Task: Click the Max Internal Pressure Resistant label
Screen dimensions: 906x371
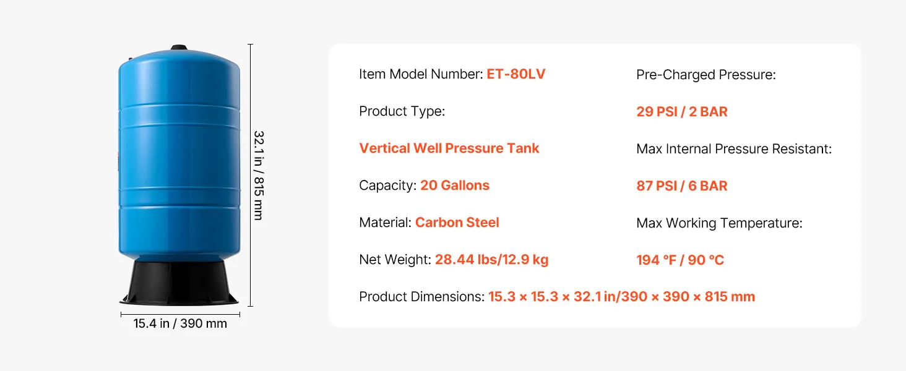Action: click(x=733, y=149)
